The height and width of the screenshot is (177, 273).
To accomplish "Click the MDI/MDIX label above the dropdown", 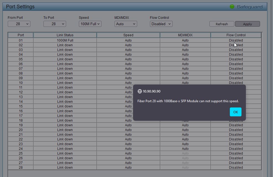I will [x=121, y=18].
